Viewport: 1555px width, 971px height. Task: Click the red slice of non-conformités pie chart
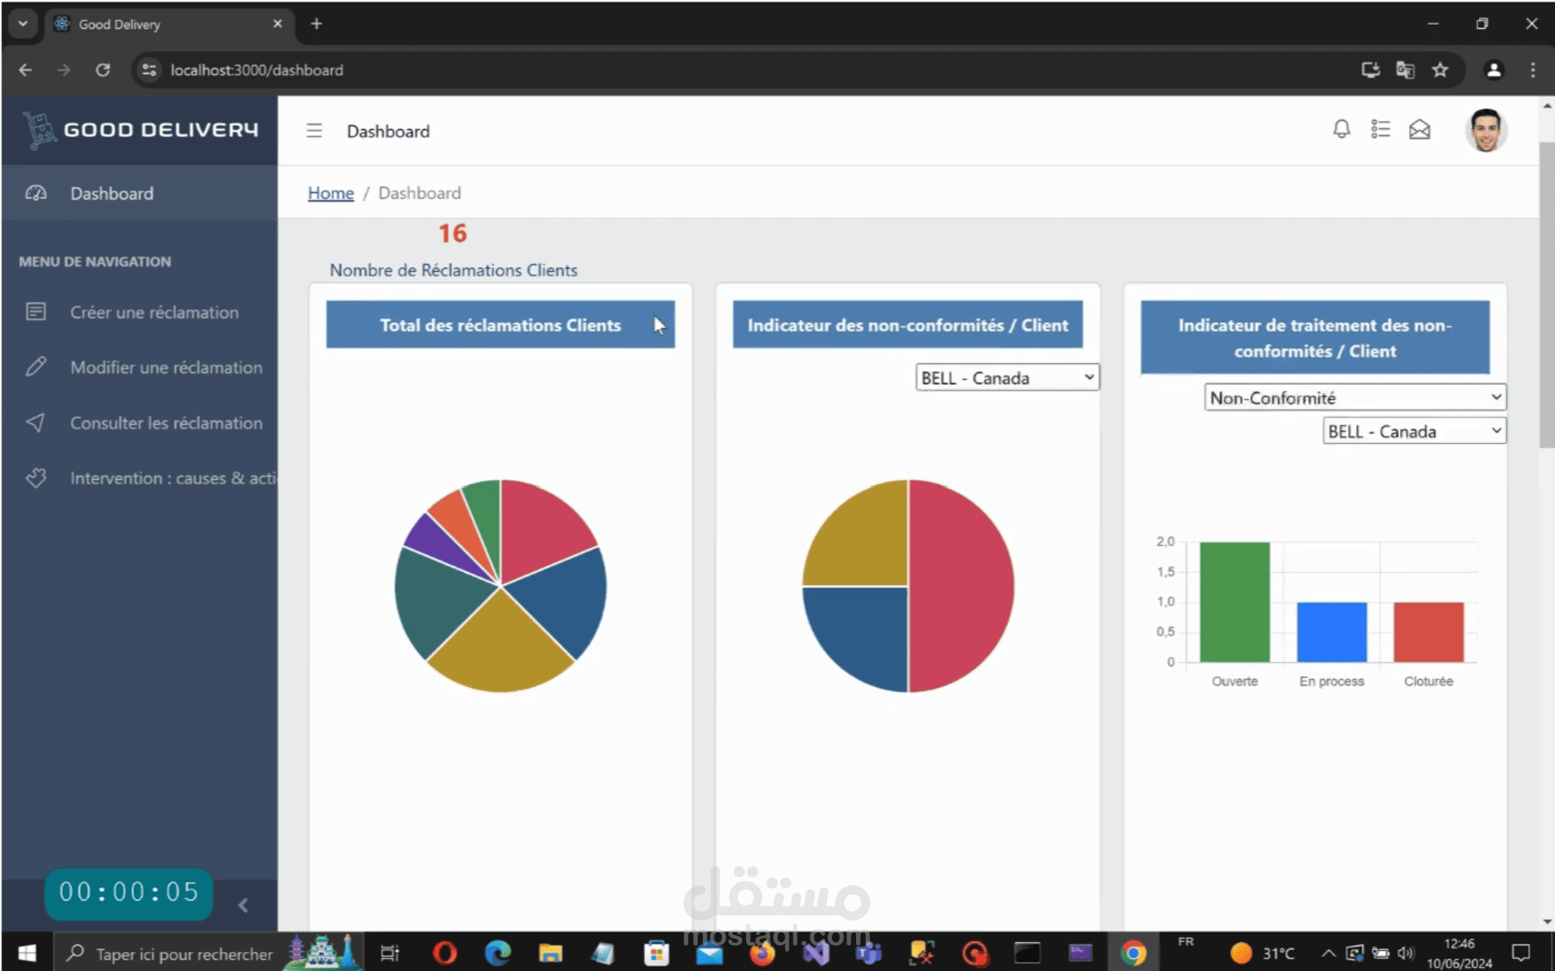click(963, 586)
